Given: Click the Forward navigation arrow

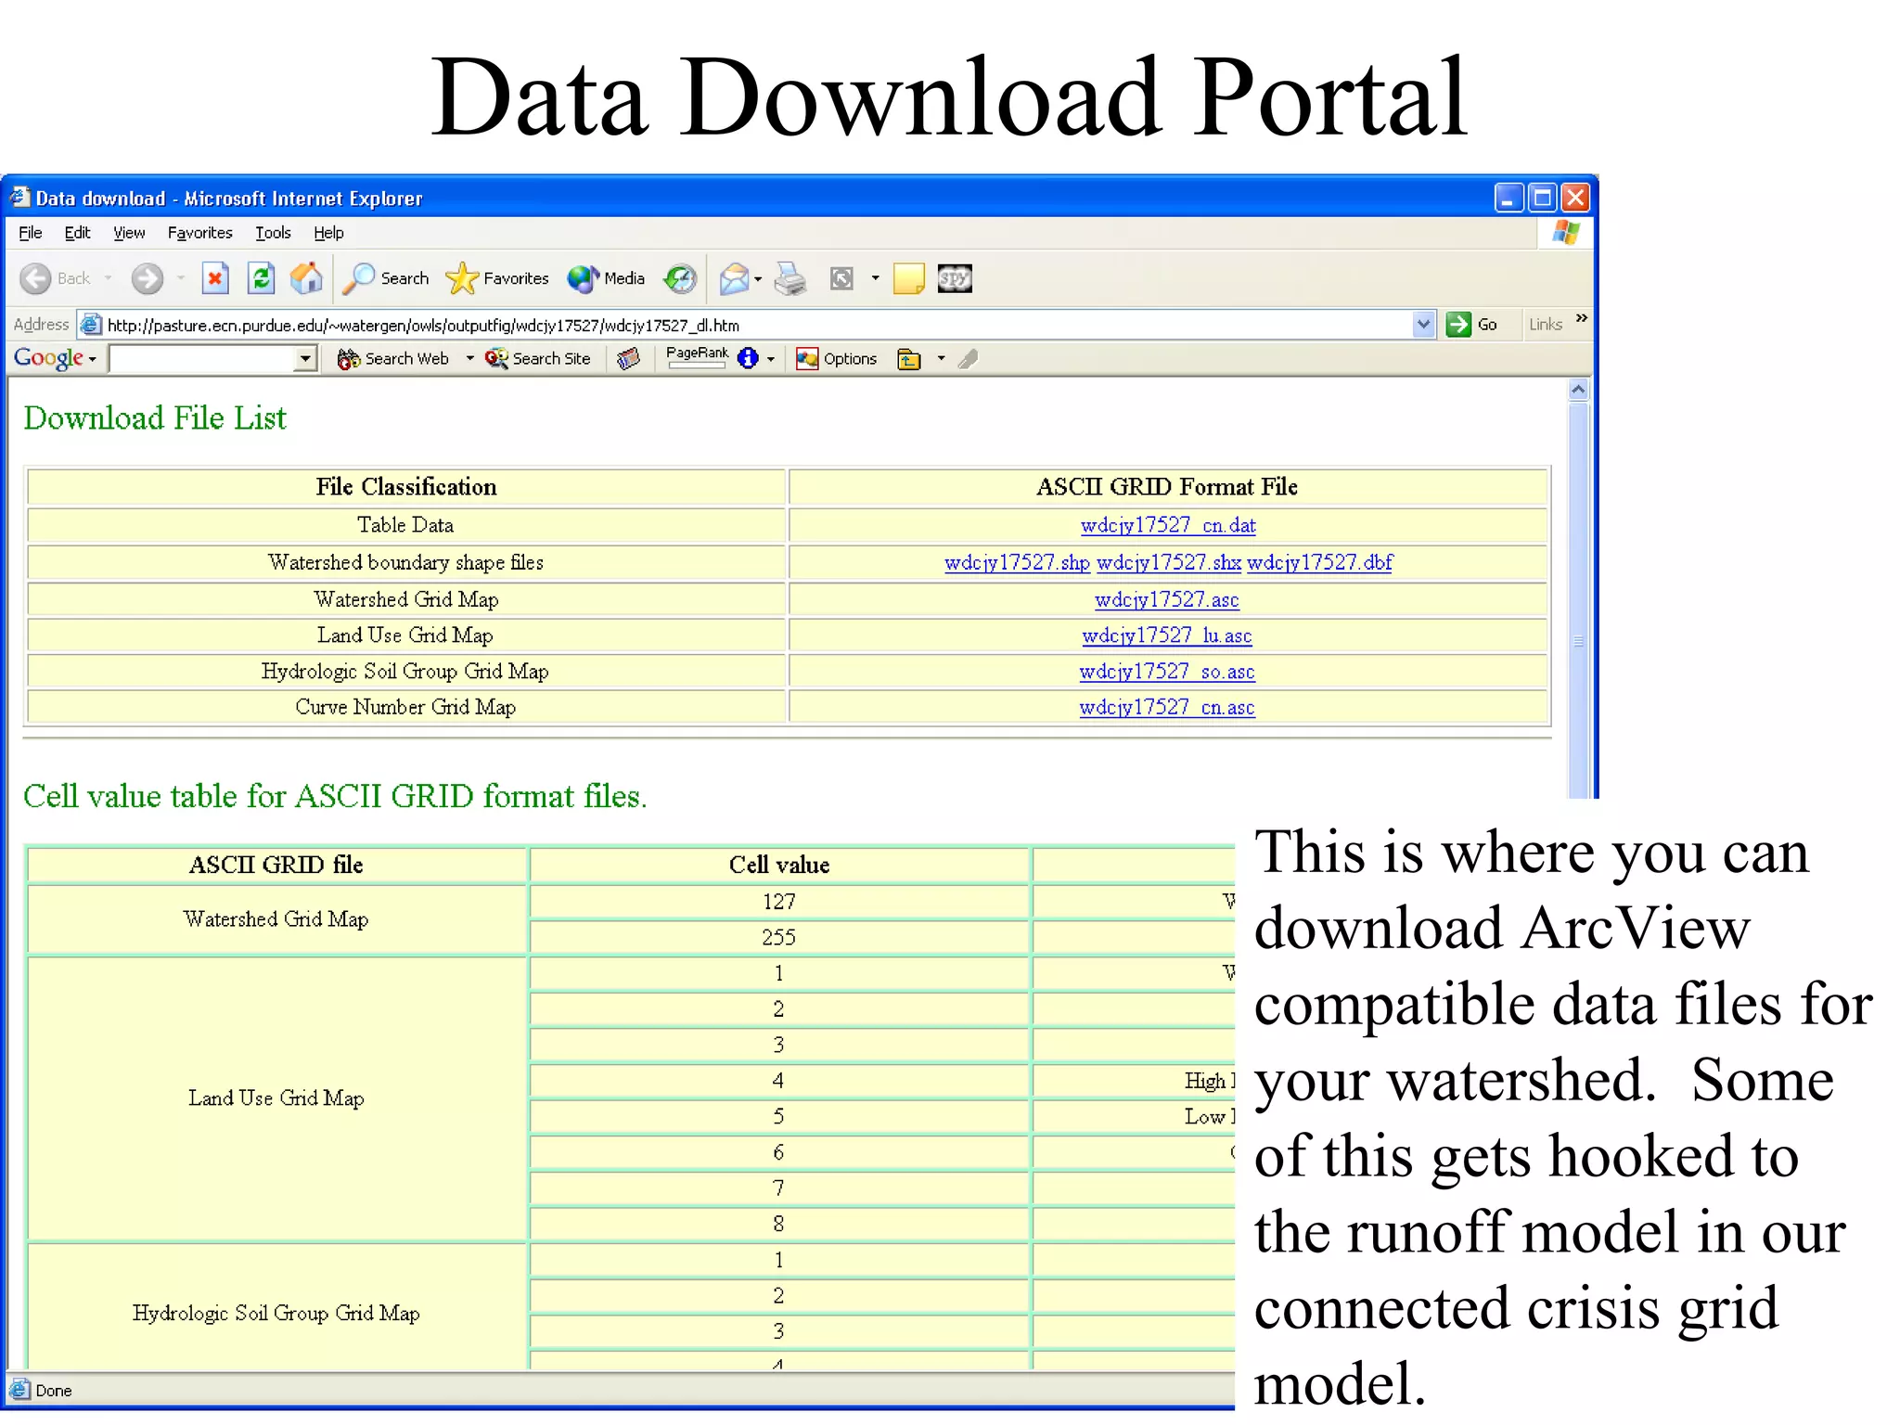Looking at the screenshot, I should [x=147, y=278].
